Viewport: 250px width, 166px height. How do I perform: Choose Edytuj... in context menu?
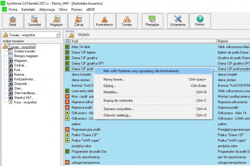click(x=153, y=85)
